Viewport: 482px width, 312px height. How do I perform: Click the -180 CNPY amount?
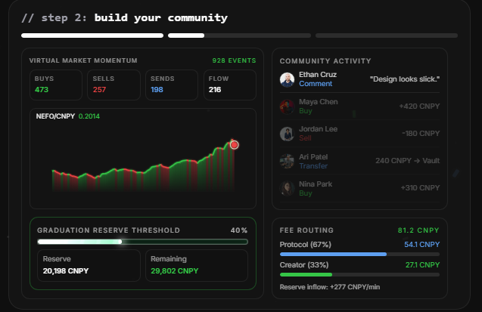[421, 134]
